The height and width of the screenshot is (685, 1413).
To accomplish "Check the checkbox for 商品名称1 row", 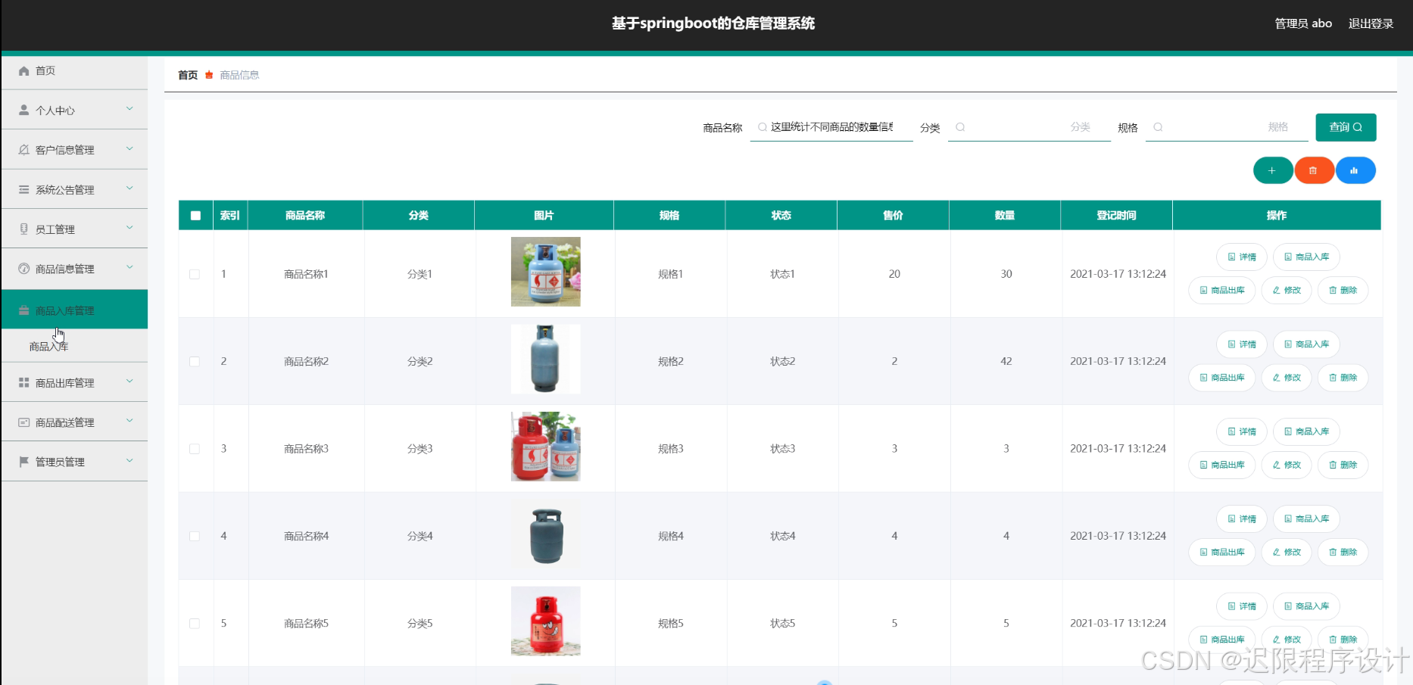I will coord(195,274).
